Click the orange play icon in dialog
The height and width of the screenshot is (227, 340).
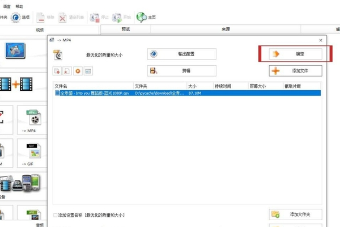78,72
